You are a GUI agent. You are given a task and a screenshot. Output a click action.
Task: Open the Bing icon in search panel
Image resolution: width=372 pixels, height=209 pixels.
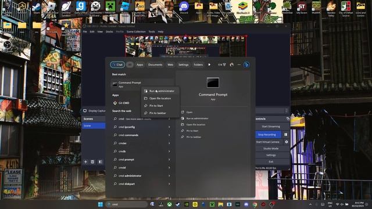[246, 64]
